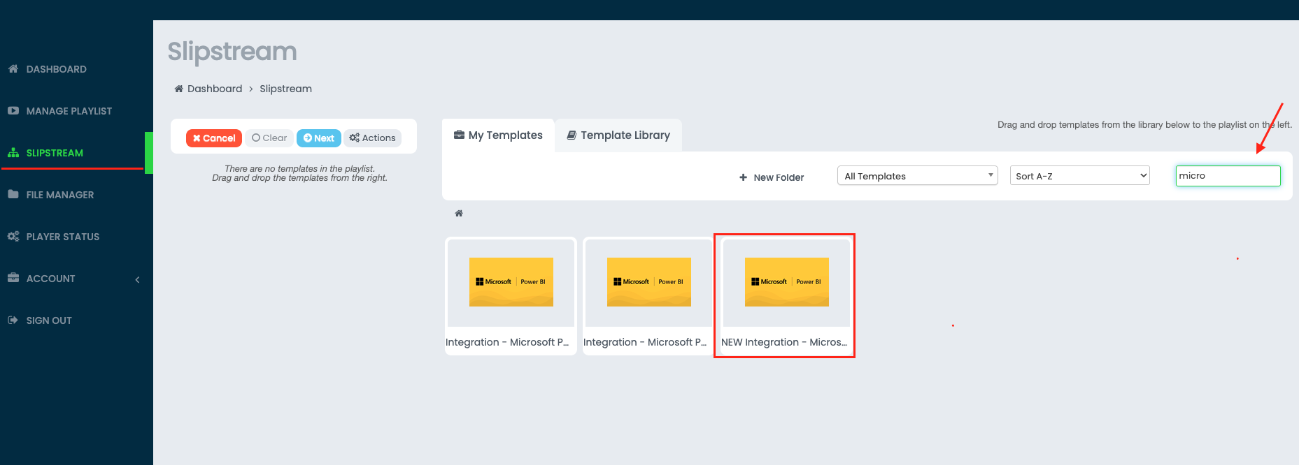Click the Clear button

point(269,138)
